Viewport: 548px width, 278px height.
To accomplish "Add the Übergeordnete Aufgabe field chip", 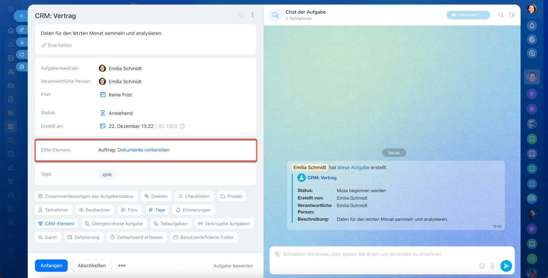I will click(114, 224).
